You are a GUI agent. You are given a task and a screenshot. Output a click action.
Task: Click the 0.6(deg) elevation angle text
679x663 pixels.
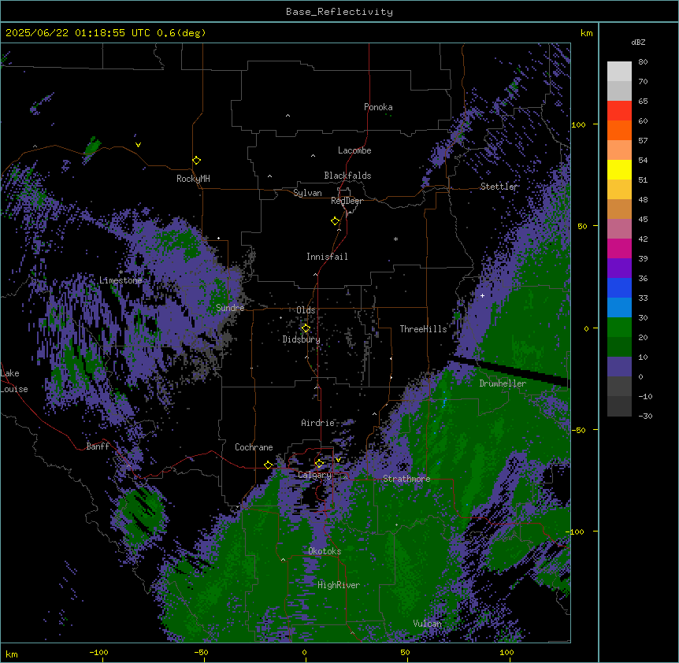point(181,33)
